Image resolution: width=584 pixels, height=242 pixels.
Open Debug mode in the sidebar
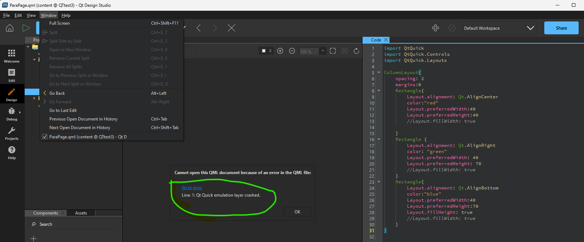coord(12,113)
